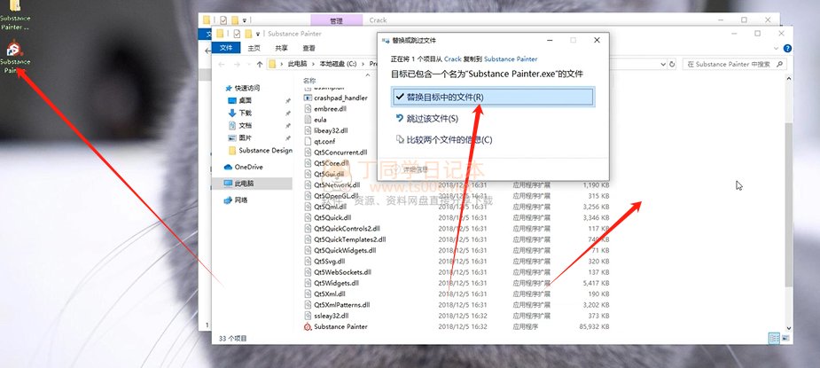Viewport: 820px width, 368px height.
Task: Expand the ribbon using the chevron beside help
Action: (x=777, y=48)
